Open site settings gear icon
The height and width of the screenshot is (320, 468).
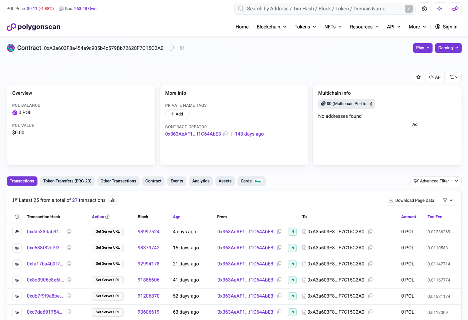(x=424, y=9)
